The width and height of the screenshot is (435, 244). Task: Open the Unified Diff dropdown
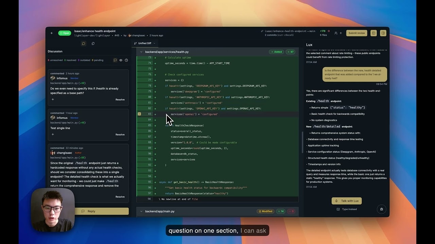(144, 43)
